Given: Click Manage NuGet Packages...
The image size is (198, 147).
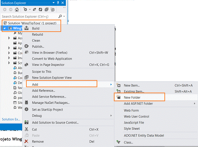Looking at the screenshot, I should pyautogui.click(x=51, y=103).
